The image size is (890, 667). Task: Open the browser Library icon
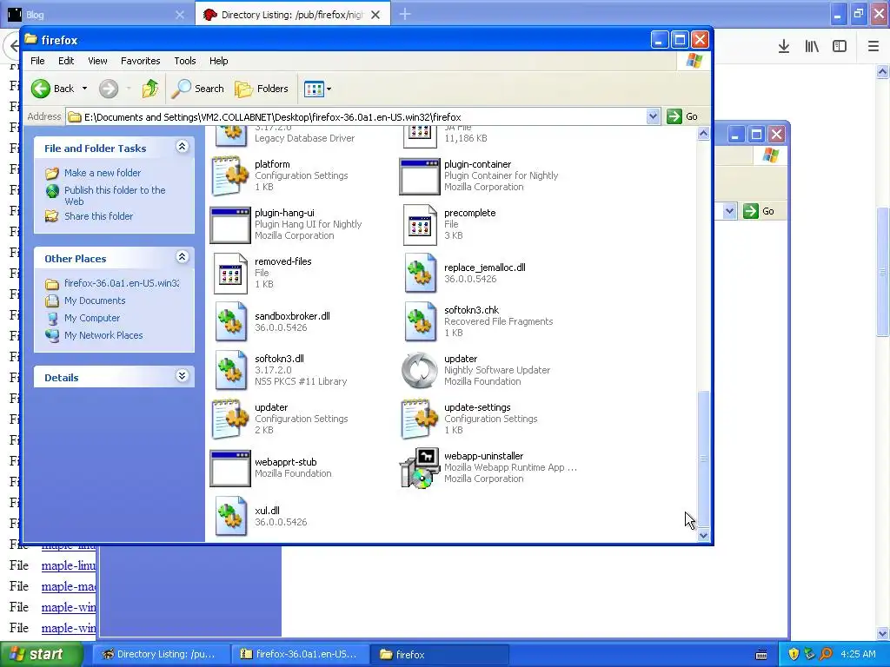[x=812, y=47]
